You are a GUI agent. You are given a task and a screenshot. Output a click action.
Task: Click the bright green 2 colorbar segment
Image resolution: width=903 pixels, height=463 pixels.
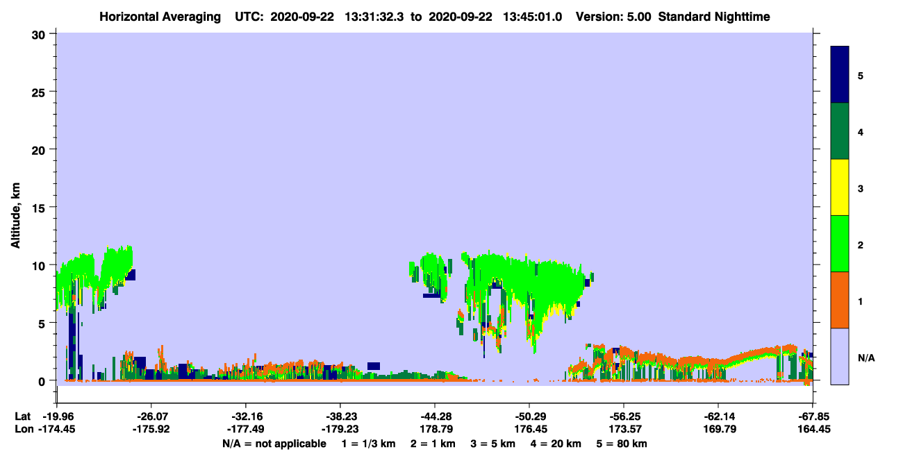(840, 244)
